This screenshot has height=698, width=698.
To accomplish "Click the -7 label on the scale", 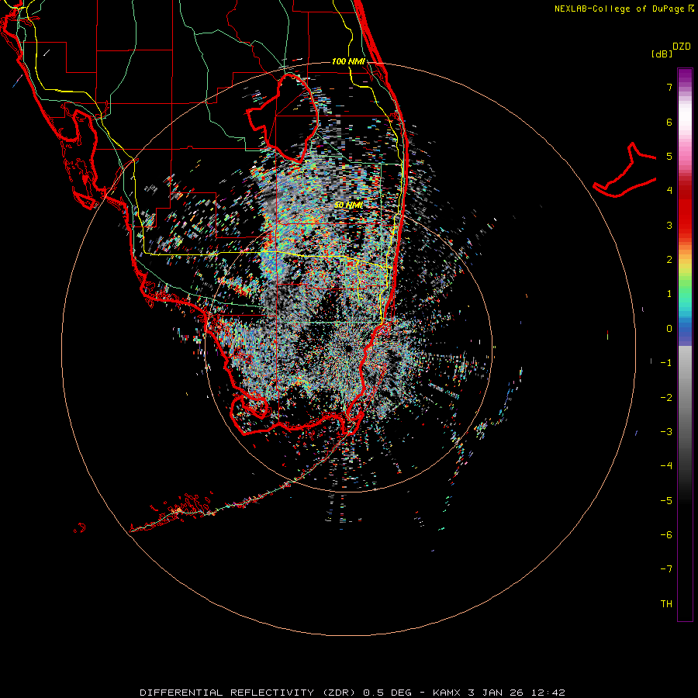I will (x=666, y=569).
